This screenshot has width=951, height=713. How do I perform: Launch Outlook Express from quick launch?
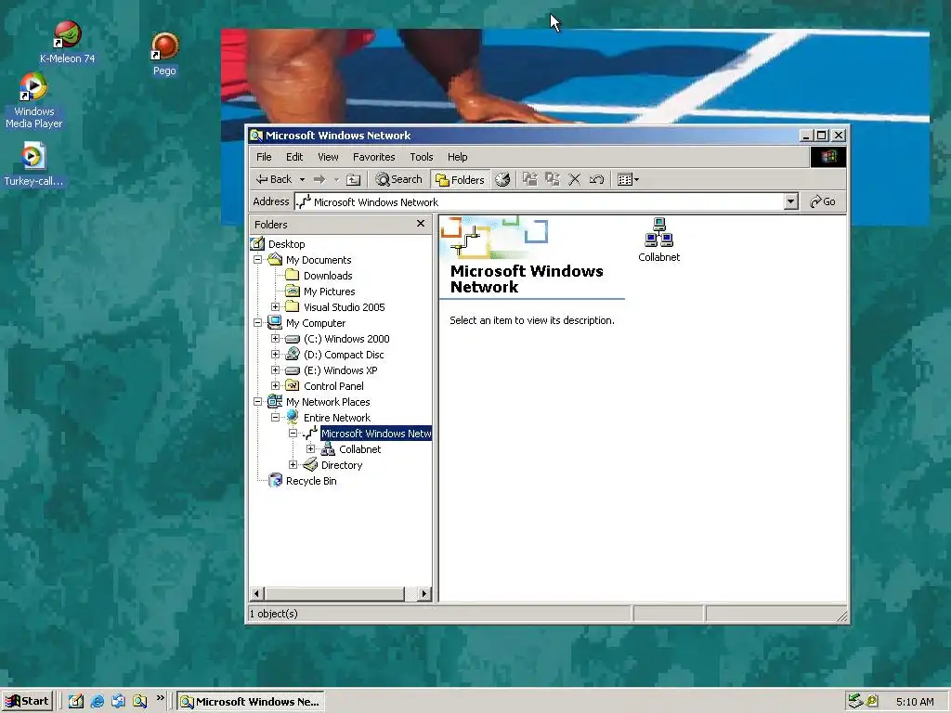point(118,702)
